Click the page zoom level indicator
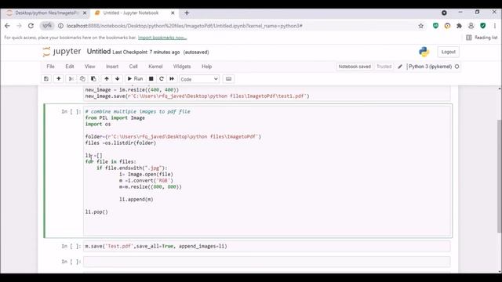The height and width of the screenshot is (282, 502). pos(47,26)
